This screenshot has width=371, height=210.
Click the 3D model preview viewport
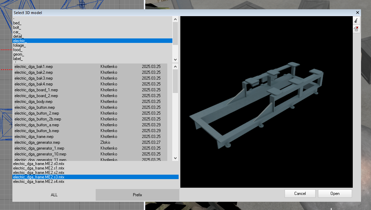(x=266, y=102)
